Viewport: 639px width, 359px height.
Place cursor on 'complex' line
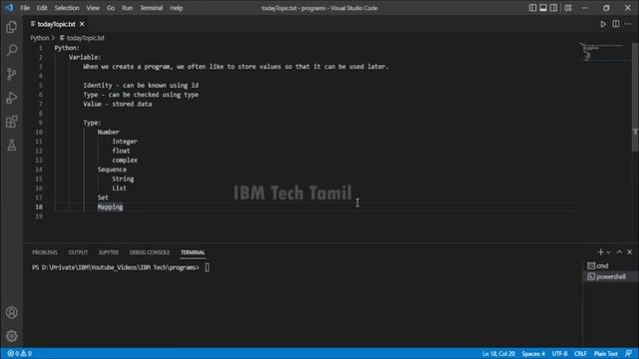pos(125,160)
